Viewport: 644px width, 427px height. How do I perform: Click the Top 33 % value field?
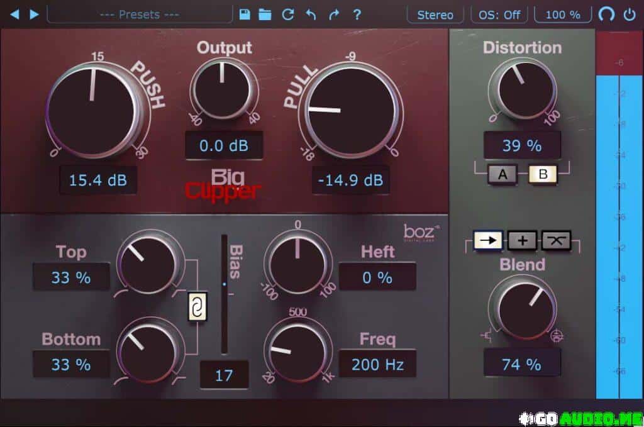click(x=72, y=277)
